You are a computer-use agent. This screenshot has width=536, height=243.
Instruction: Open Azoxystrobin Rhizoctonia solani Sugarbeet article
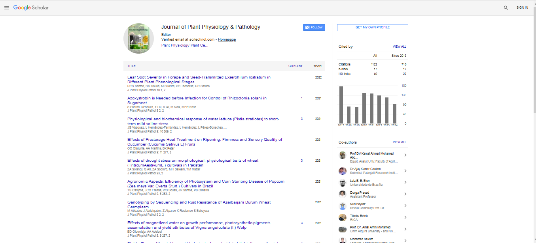pyautogui.click(x=197, y=101)
